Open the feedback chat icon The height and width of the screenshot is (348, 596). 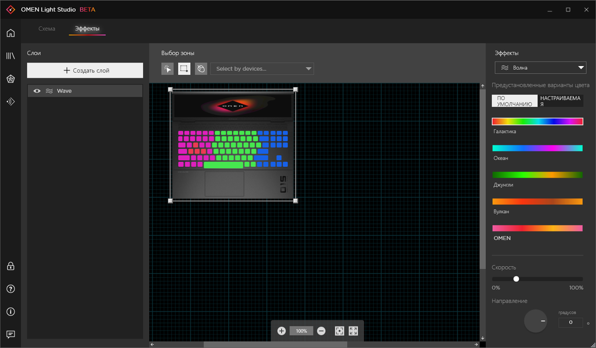click(10, 334)
